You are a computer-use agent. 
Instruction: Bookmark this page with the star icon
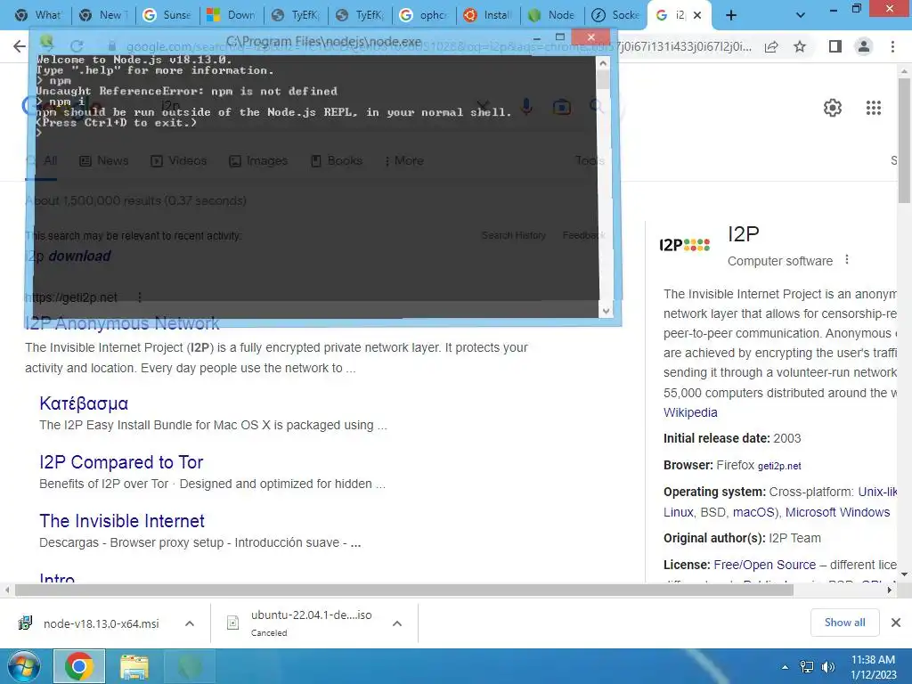click(x=800, y=46)
